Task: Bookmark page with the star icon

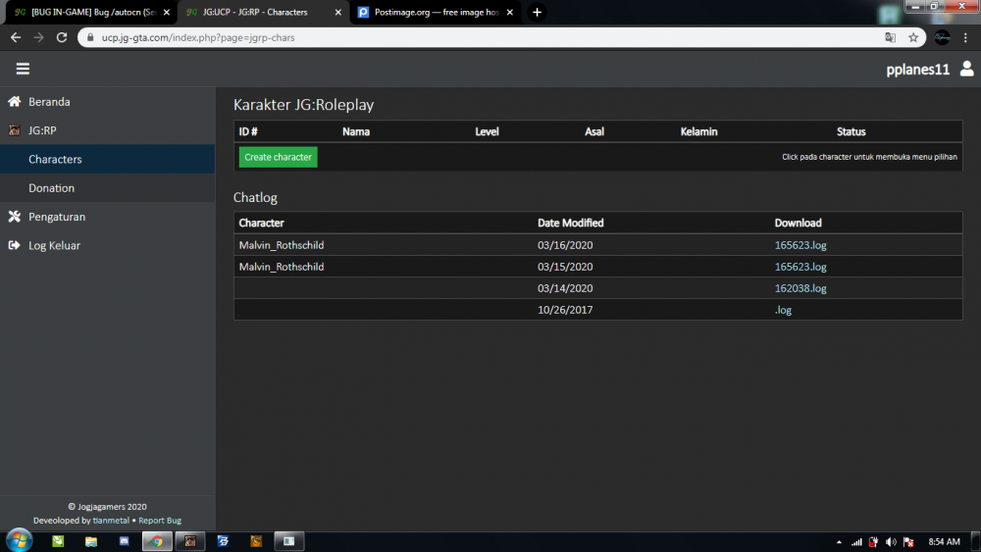Action: [x=913, y=37]
